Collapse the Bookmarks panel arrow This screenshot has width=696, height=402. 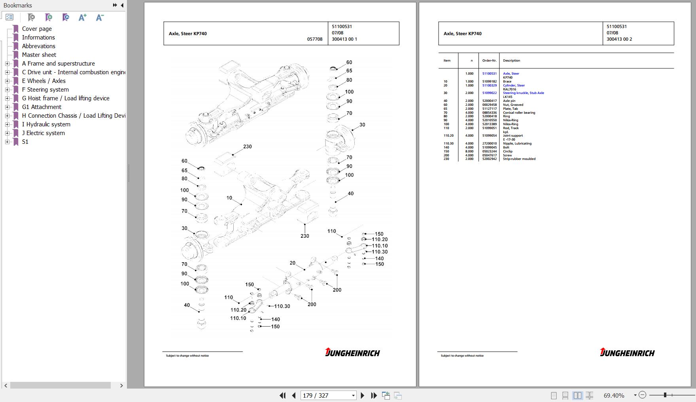[x=122, y=5]
